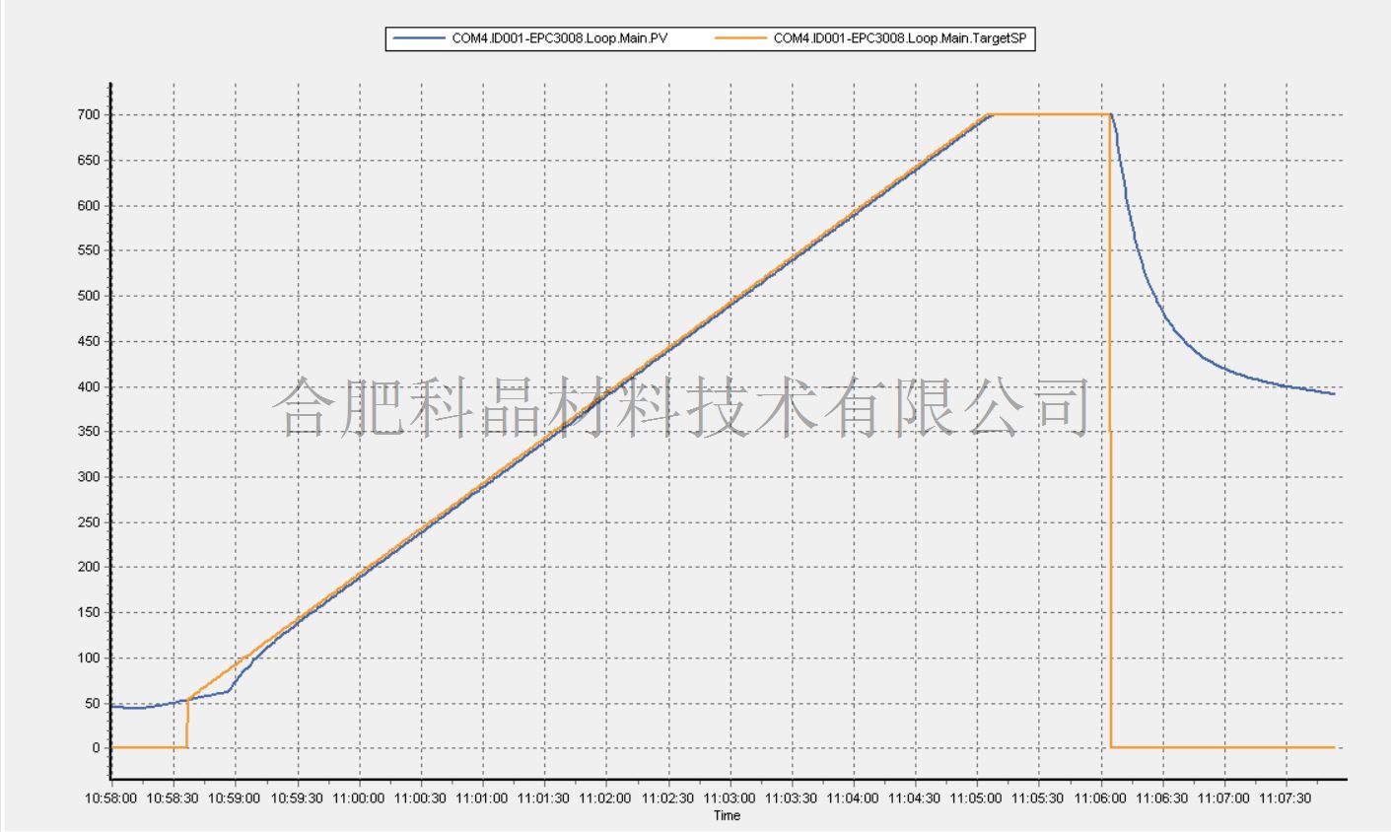Click the 700 label on the Y-axis
Image resolution: width=1391 pixels, height=832 pixels.
tap(91, 115)
